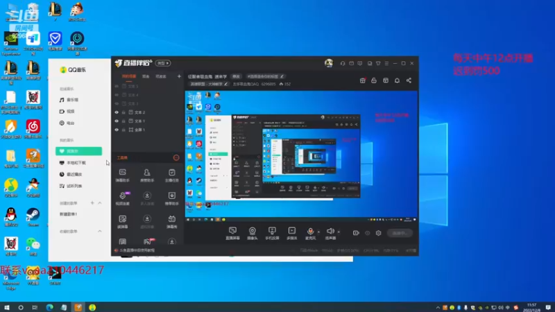
Task: Open speaker options arrow beside 扬声器
Action: pos(339,232)
